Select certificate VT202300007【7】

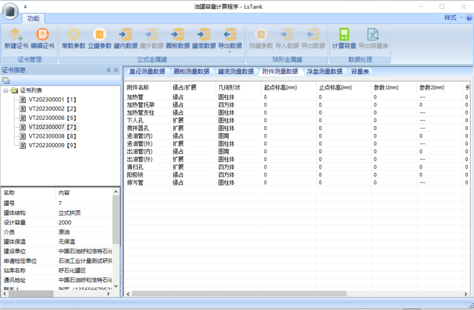click(x=52, y=127)
